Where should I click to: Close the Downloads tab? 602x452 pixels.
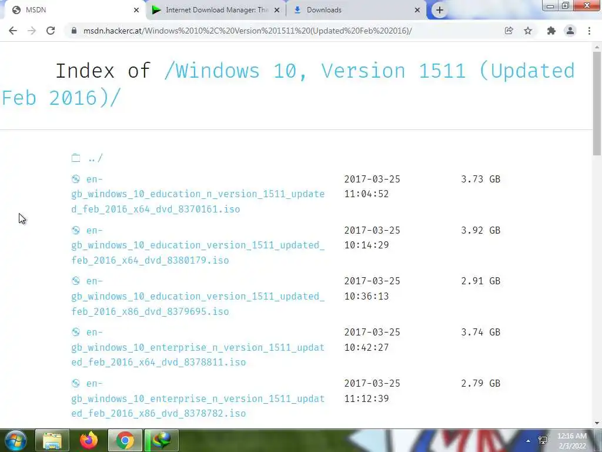pos(417,11)
